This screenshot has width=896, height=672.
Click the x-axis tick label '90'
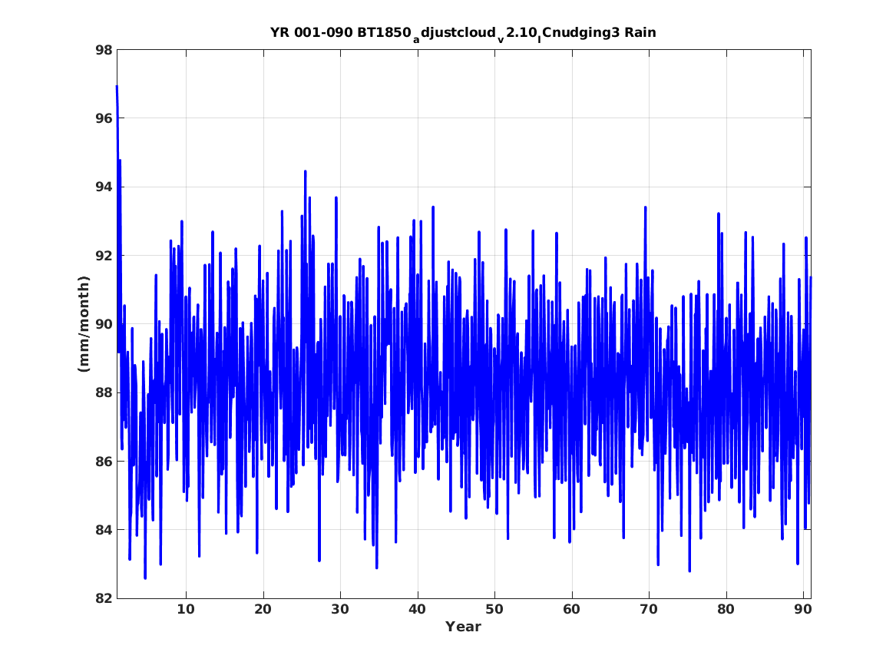pyautogui.click(x=803, y=610)
